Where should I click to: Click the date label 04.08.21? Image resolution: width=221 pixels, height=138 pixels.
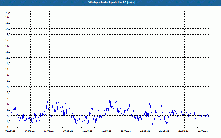30,131
